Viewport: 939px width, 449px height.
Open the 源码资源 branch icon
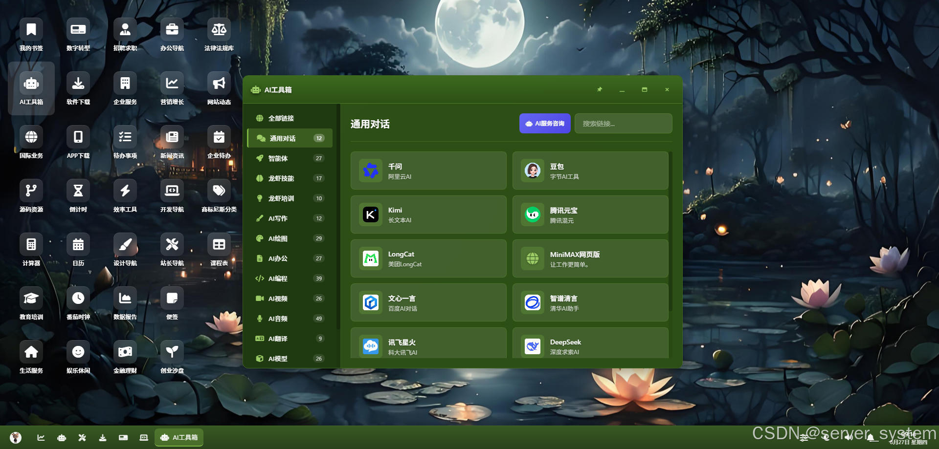[x=31, y=196]
